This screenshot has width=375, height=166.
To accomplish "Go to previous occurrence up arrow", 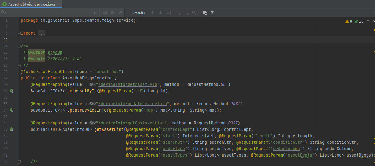I will click(x=153, y=13).
